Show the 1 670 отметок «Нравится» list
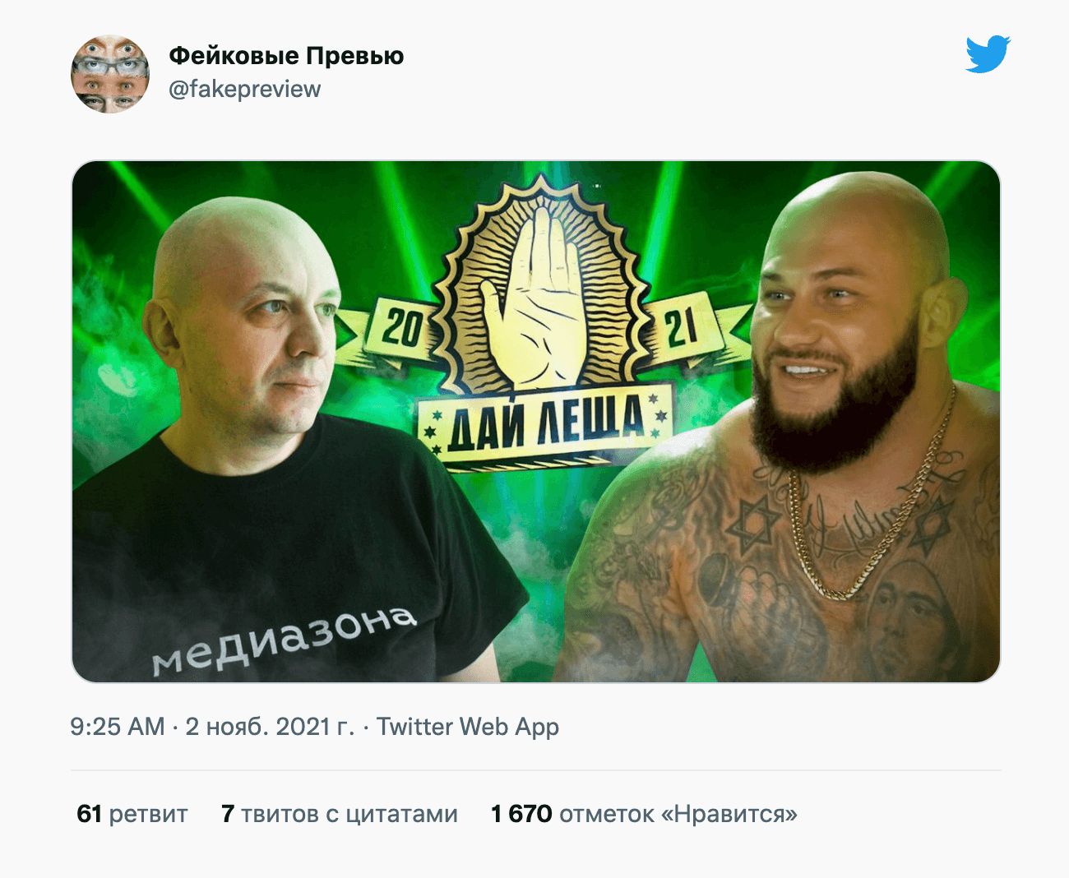Image resolution: width=1069 pixels, height=878 pixels. [644, 814]
